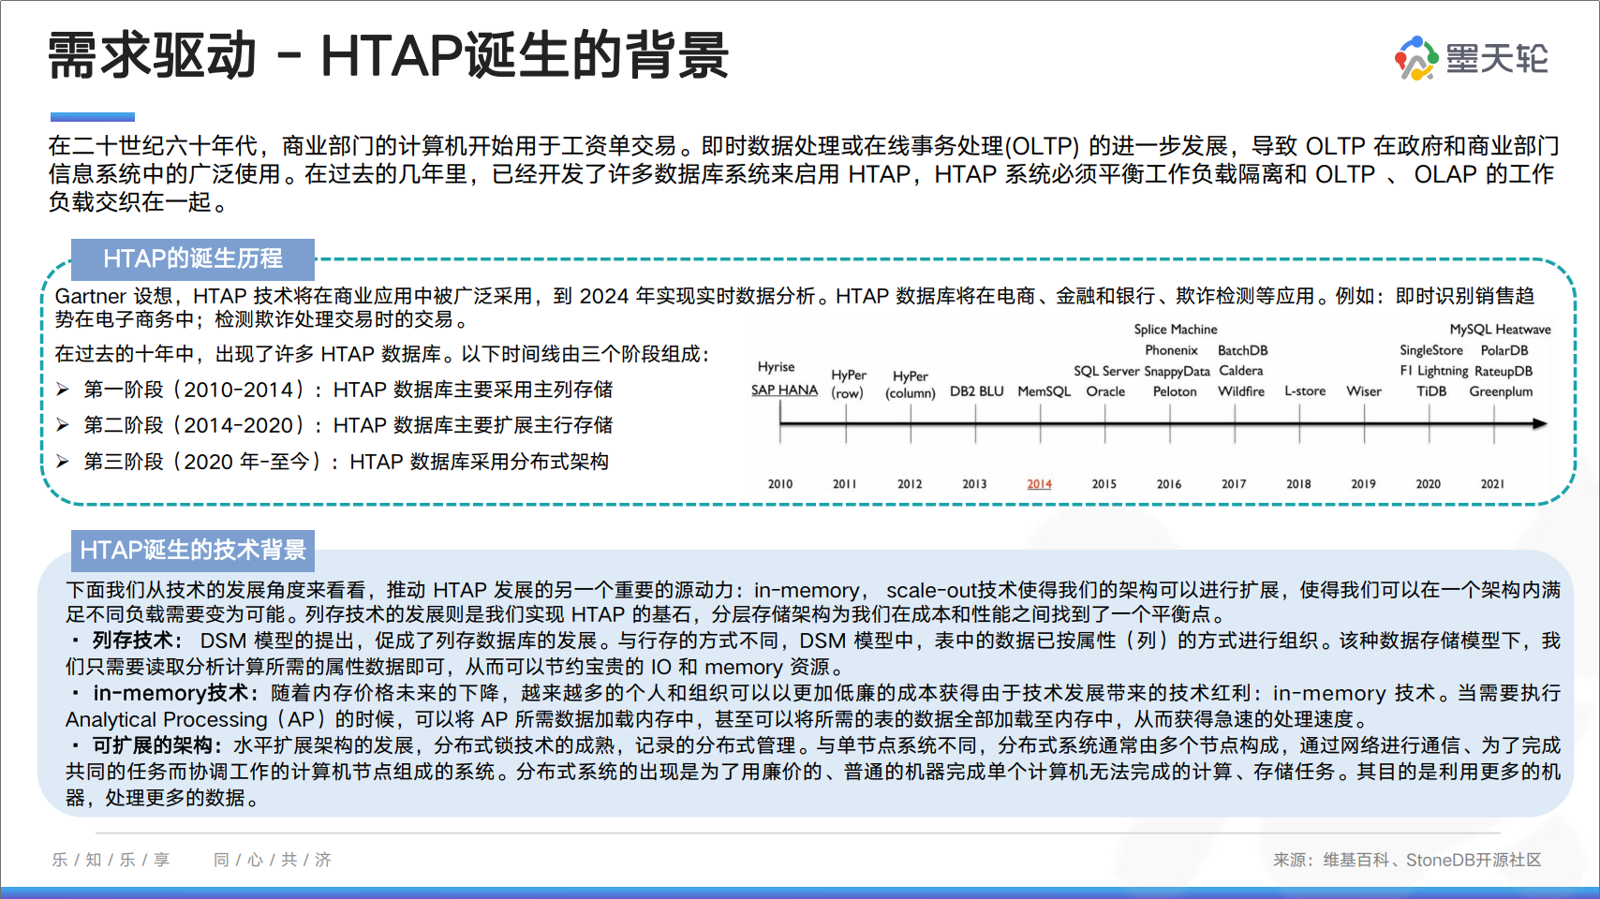Image resolution: width=1600 pixels, height=899 pixels.
Task: Click the Oracle label on the timeline
Action: tap(1106, 391)
